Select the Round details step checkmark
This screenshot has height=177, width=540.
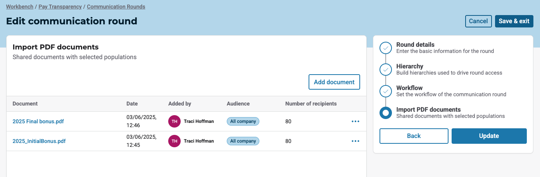(x=386, y=48)
